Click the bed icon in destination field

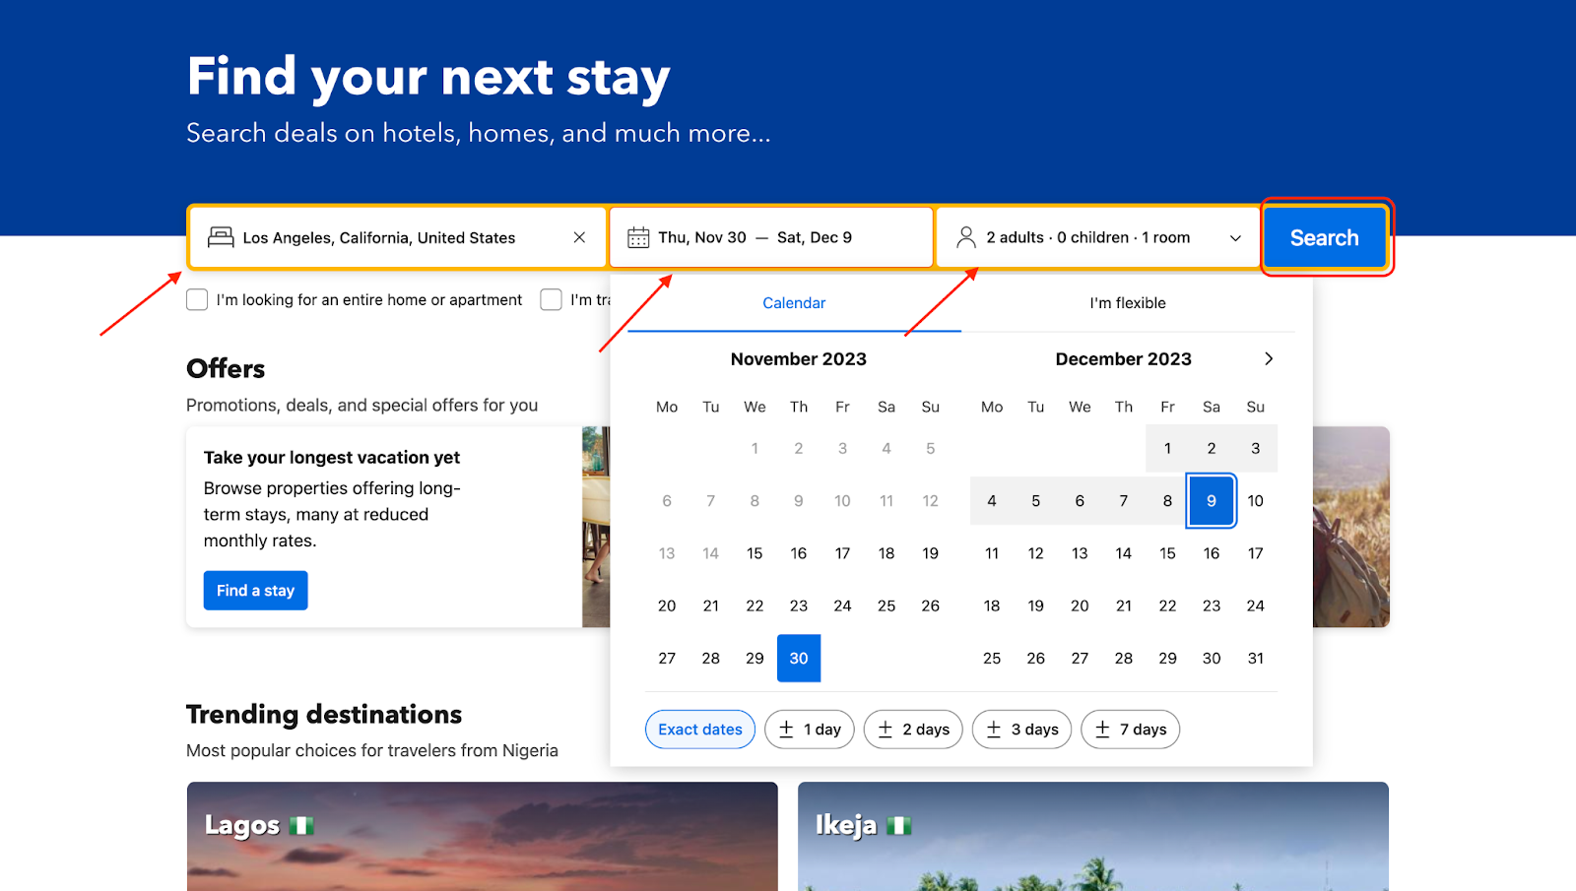[x=221, y=237]
